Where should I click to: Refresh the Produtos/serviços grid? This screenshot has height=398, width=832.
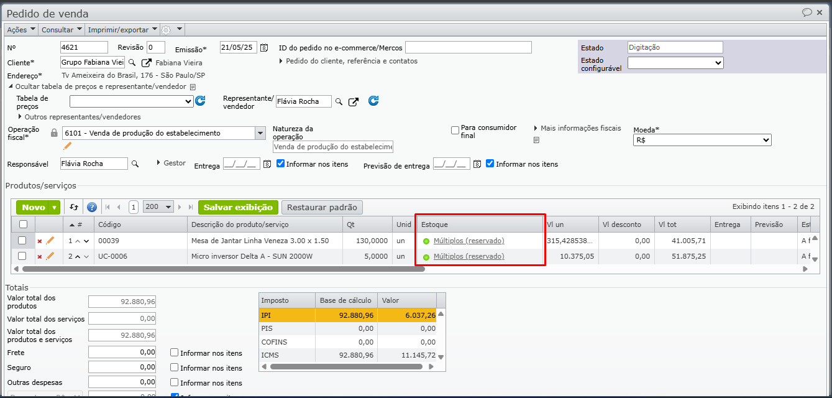pos(75,207)
